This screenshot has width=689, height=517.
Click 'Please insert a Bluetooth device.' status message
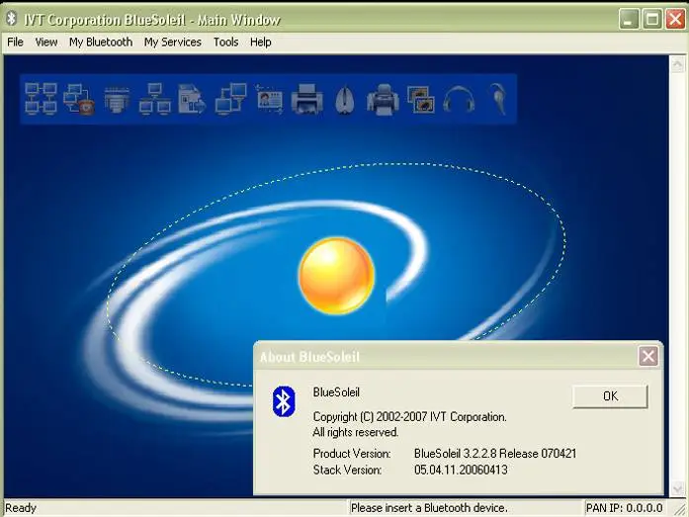pos(429,508)
